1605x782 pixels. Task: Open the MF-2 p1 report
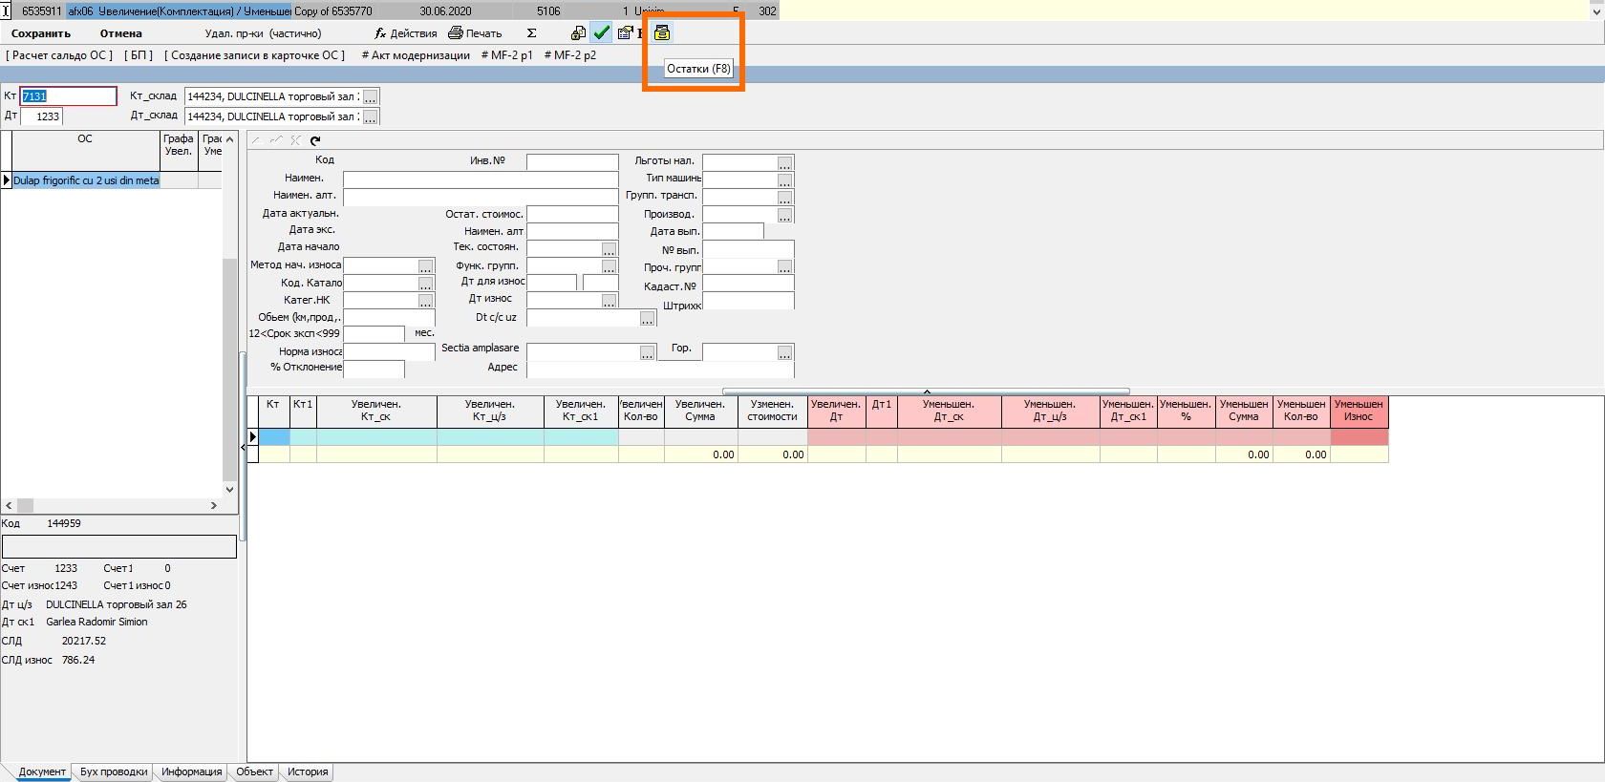tap(507, 55)
